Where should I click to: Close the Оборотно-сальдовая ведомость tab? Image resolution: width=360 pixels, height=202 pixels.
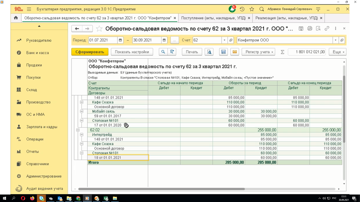tap(175, 18)
